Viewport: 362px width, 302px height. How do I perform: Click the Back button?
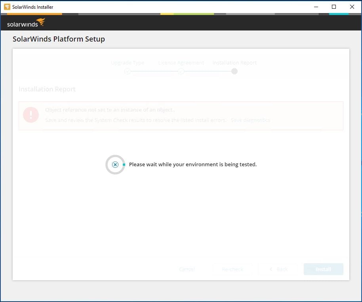[278, 269]
